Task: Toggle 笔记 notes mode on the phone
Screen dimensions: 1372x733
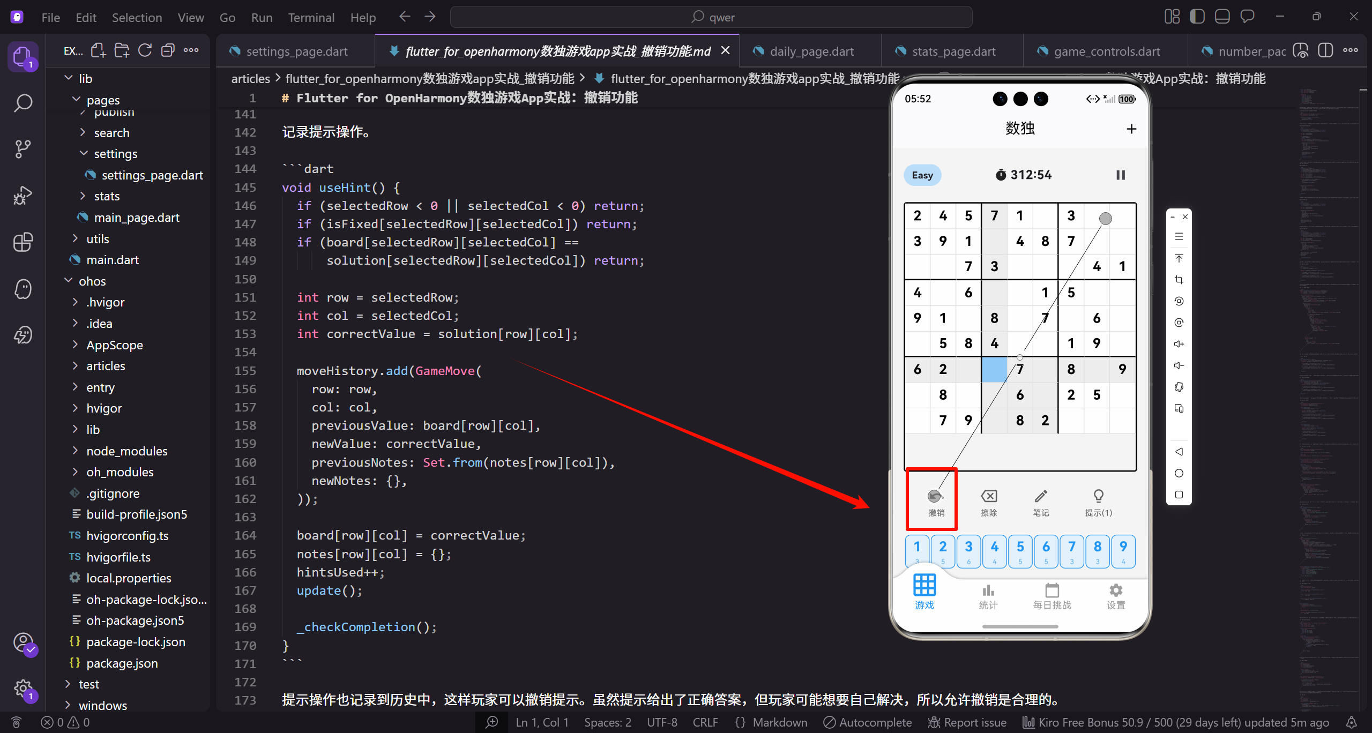Action: (x=1041, y=503)
